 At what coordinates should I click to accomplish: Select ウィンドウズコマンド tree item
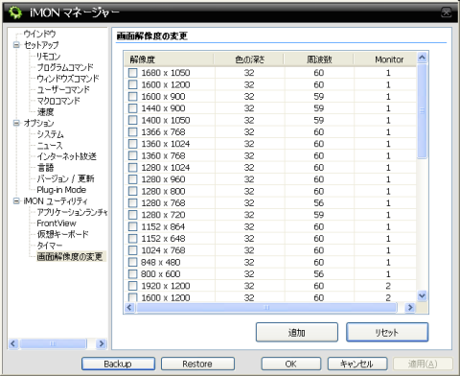tap(68, 79)
